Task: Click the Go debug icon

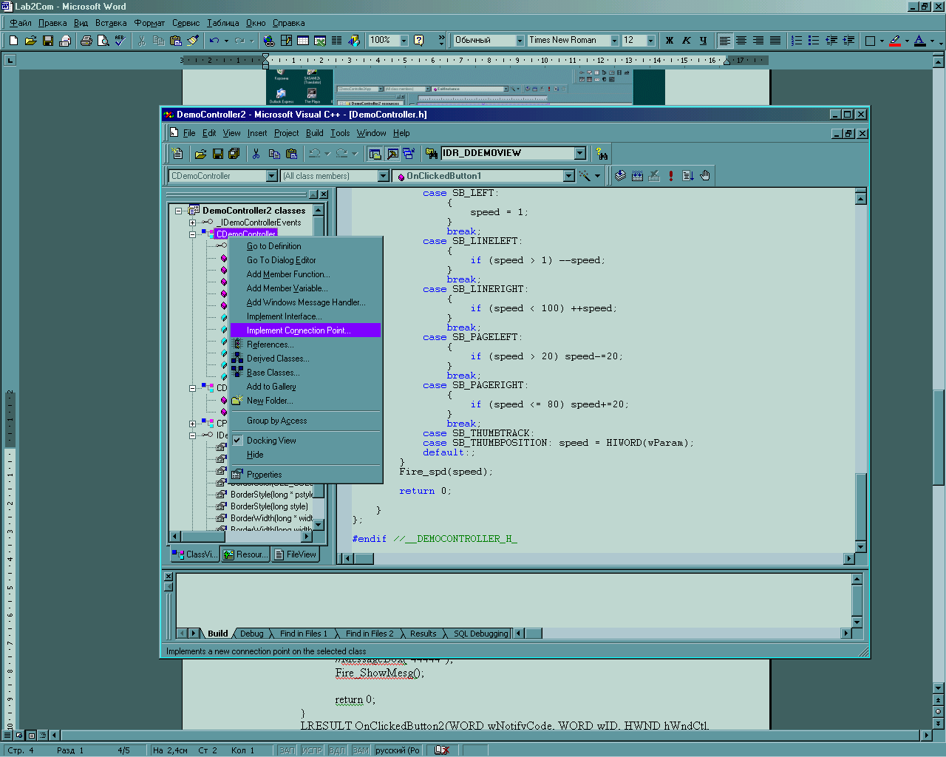Action: pyautogui.click(x=688, y=176)
